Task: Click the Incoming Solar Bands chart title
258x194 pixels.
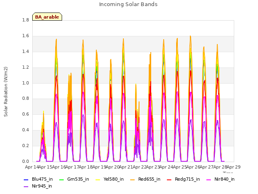Action: (x=128, y=4)
